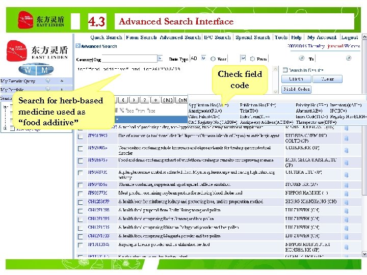
Task: Click the Search button
Action: coord(296,79)
